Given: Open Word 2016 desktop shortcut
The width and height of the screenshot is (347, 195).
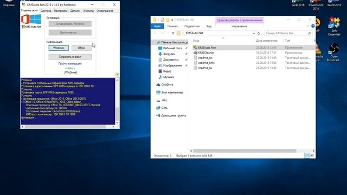Looking at the screenshot, I should coord(334,3).
